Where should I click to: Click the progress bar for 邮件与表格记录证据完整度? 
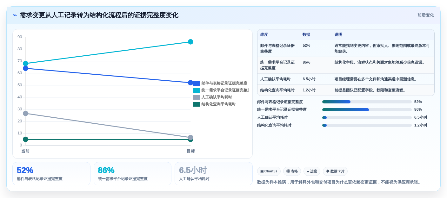(367, 102)
